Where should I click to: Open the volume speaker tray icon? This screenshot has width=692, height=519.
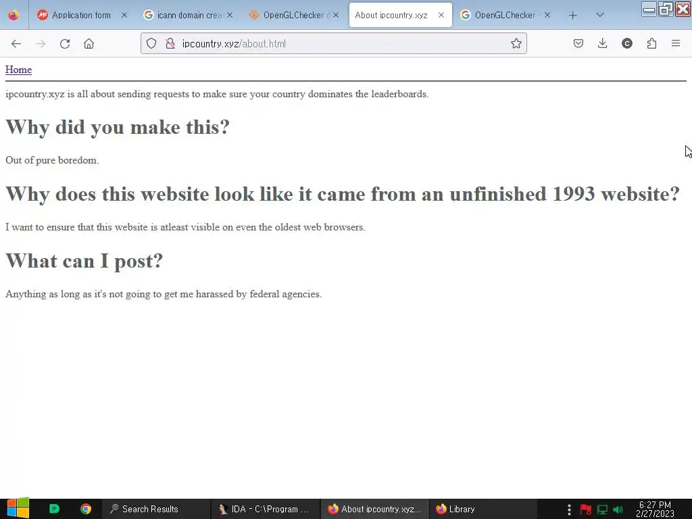click(618, 510)
